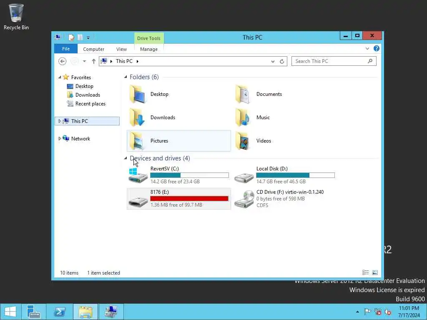Show hidden tray icons arrow
The height and width of the screenshot is (320, 427).
(357, 312)
